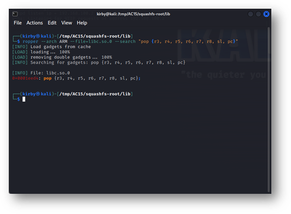The image size is (291, 214).
Task: Open the Help menu
Action: (x=82, y=23)
